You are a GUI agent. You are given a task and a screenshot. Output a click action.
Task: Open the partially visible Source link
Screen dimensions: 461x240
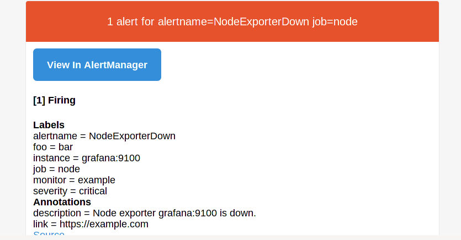pyautogui.click(x=49, y=233)
